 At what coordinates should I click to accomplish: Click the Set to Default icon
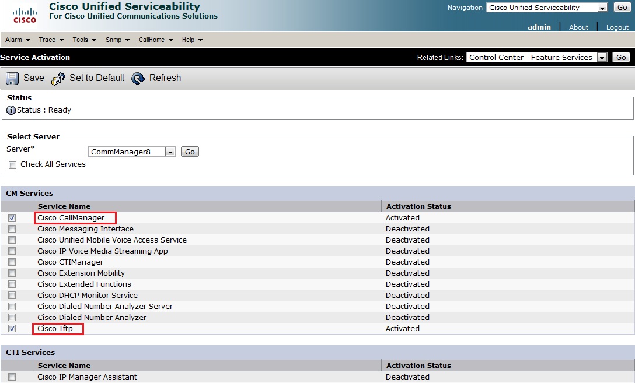[x=58, y=78]
